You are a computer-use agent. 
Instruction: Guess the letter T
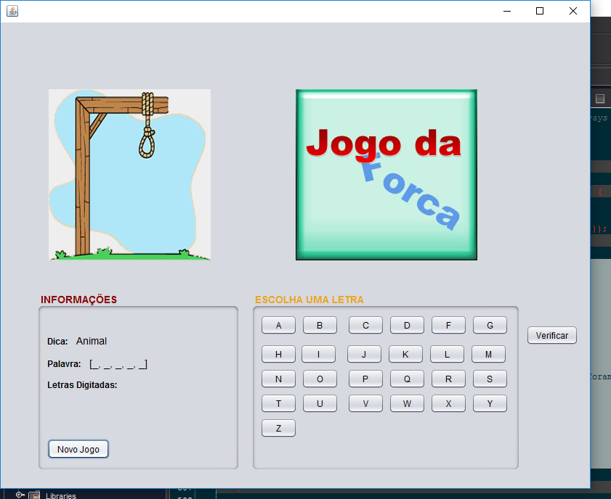click(x=278, y=403)
